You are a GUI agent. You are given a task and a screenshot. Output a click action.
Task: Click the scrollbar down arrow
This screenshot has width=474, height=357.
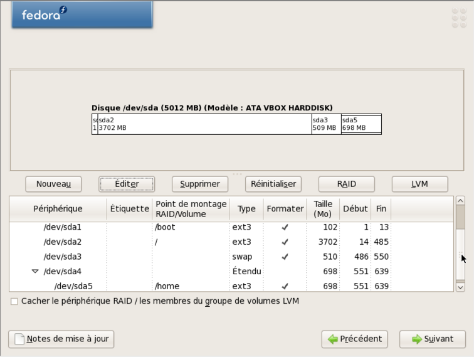[x=460, y=287]
